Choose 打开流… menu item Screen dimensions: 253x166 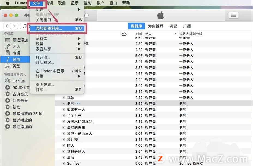tap(57, 57)
